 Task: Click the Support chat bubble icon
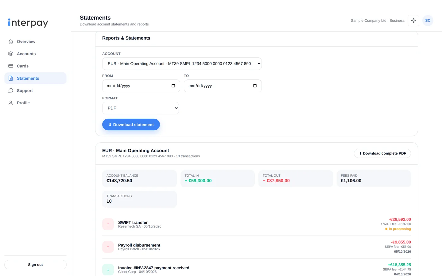click(11, 90)
